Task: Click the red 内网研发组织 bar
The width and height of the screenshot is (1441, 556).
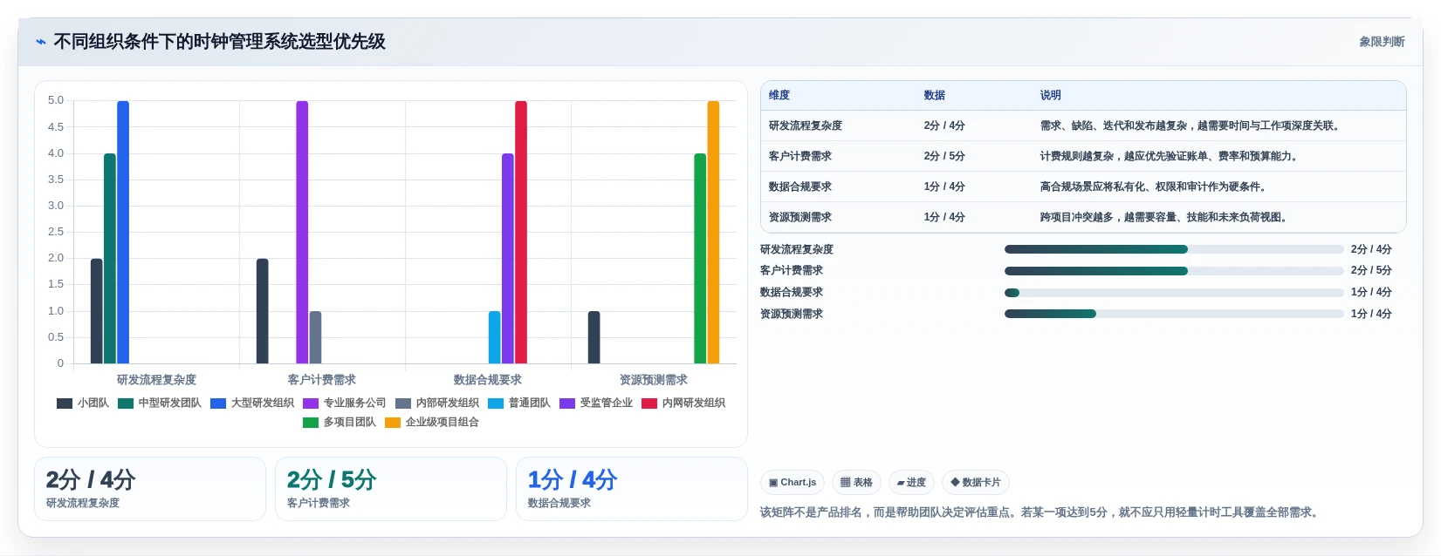Action: pos(521,232)
